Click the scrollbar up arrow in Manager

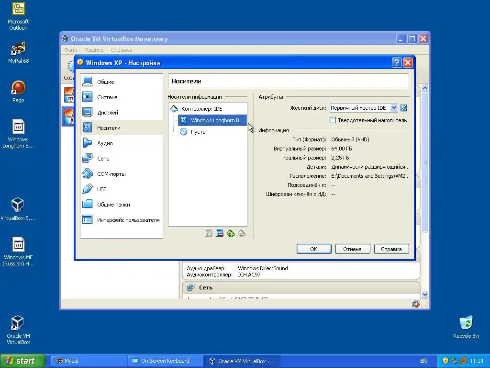tap(425, 88)
